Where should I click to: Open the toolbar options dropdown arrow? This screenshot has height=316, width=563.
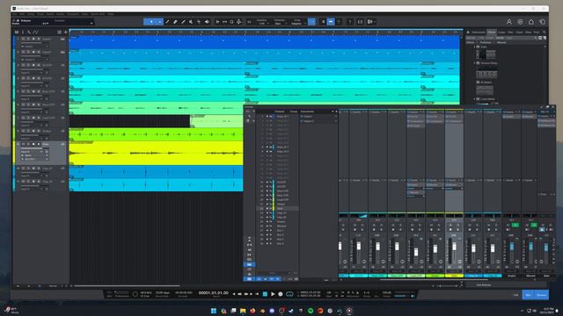(x=375, y=22)
